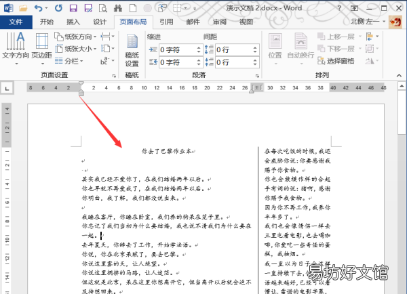The height and width of the screenshot is (294, 407).
Task: Decrease spacing after with down stepper
Action: [255, 64]
